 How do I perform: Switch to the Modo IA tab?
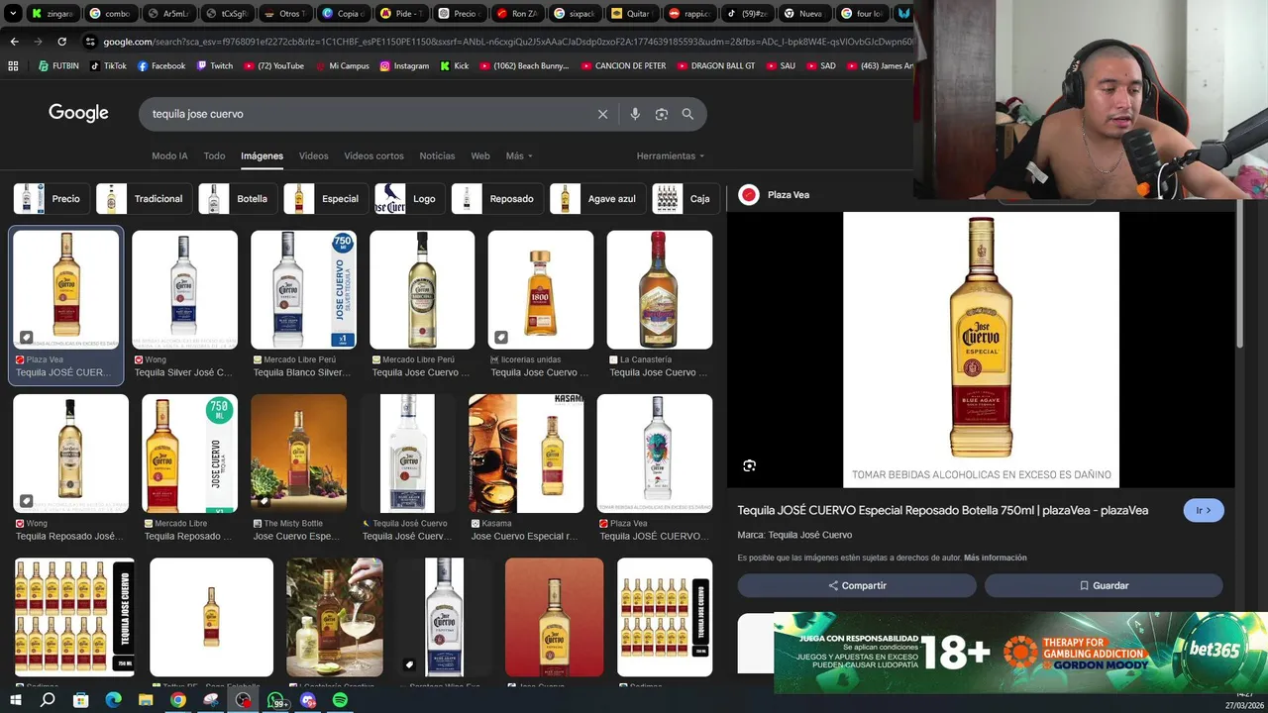[x=169, y=155]
